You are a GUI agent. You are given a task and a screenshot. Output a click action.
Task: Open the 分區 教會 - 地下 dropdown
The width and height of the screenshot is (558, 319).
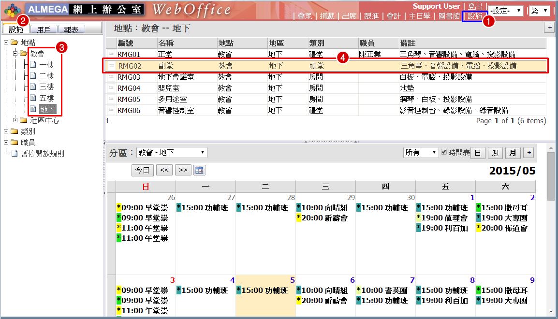(172, 153)
